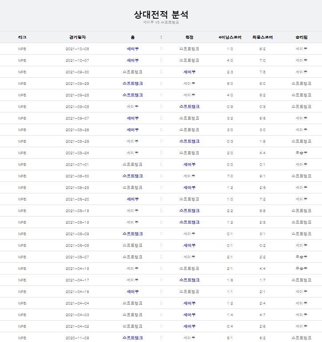322x342 pixels.
Task: Select the date cell 2021-06-20
Action: (x=77, y=199)
